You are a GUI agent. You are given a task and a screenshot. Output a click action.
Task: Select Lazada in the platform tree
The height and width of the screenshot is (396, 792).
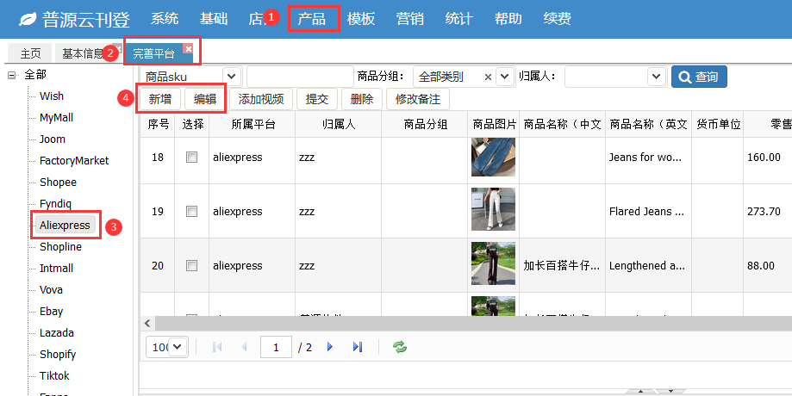(x=57, y=333)
